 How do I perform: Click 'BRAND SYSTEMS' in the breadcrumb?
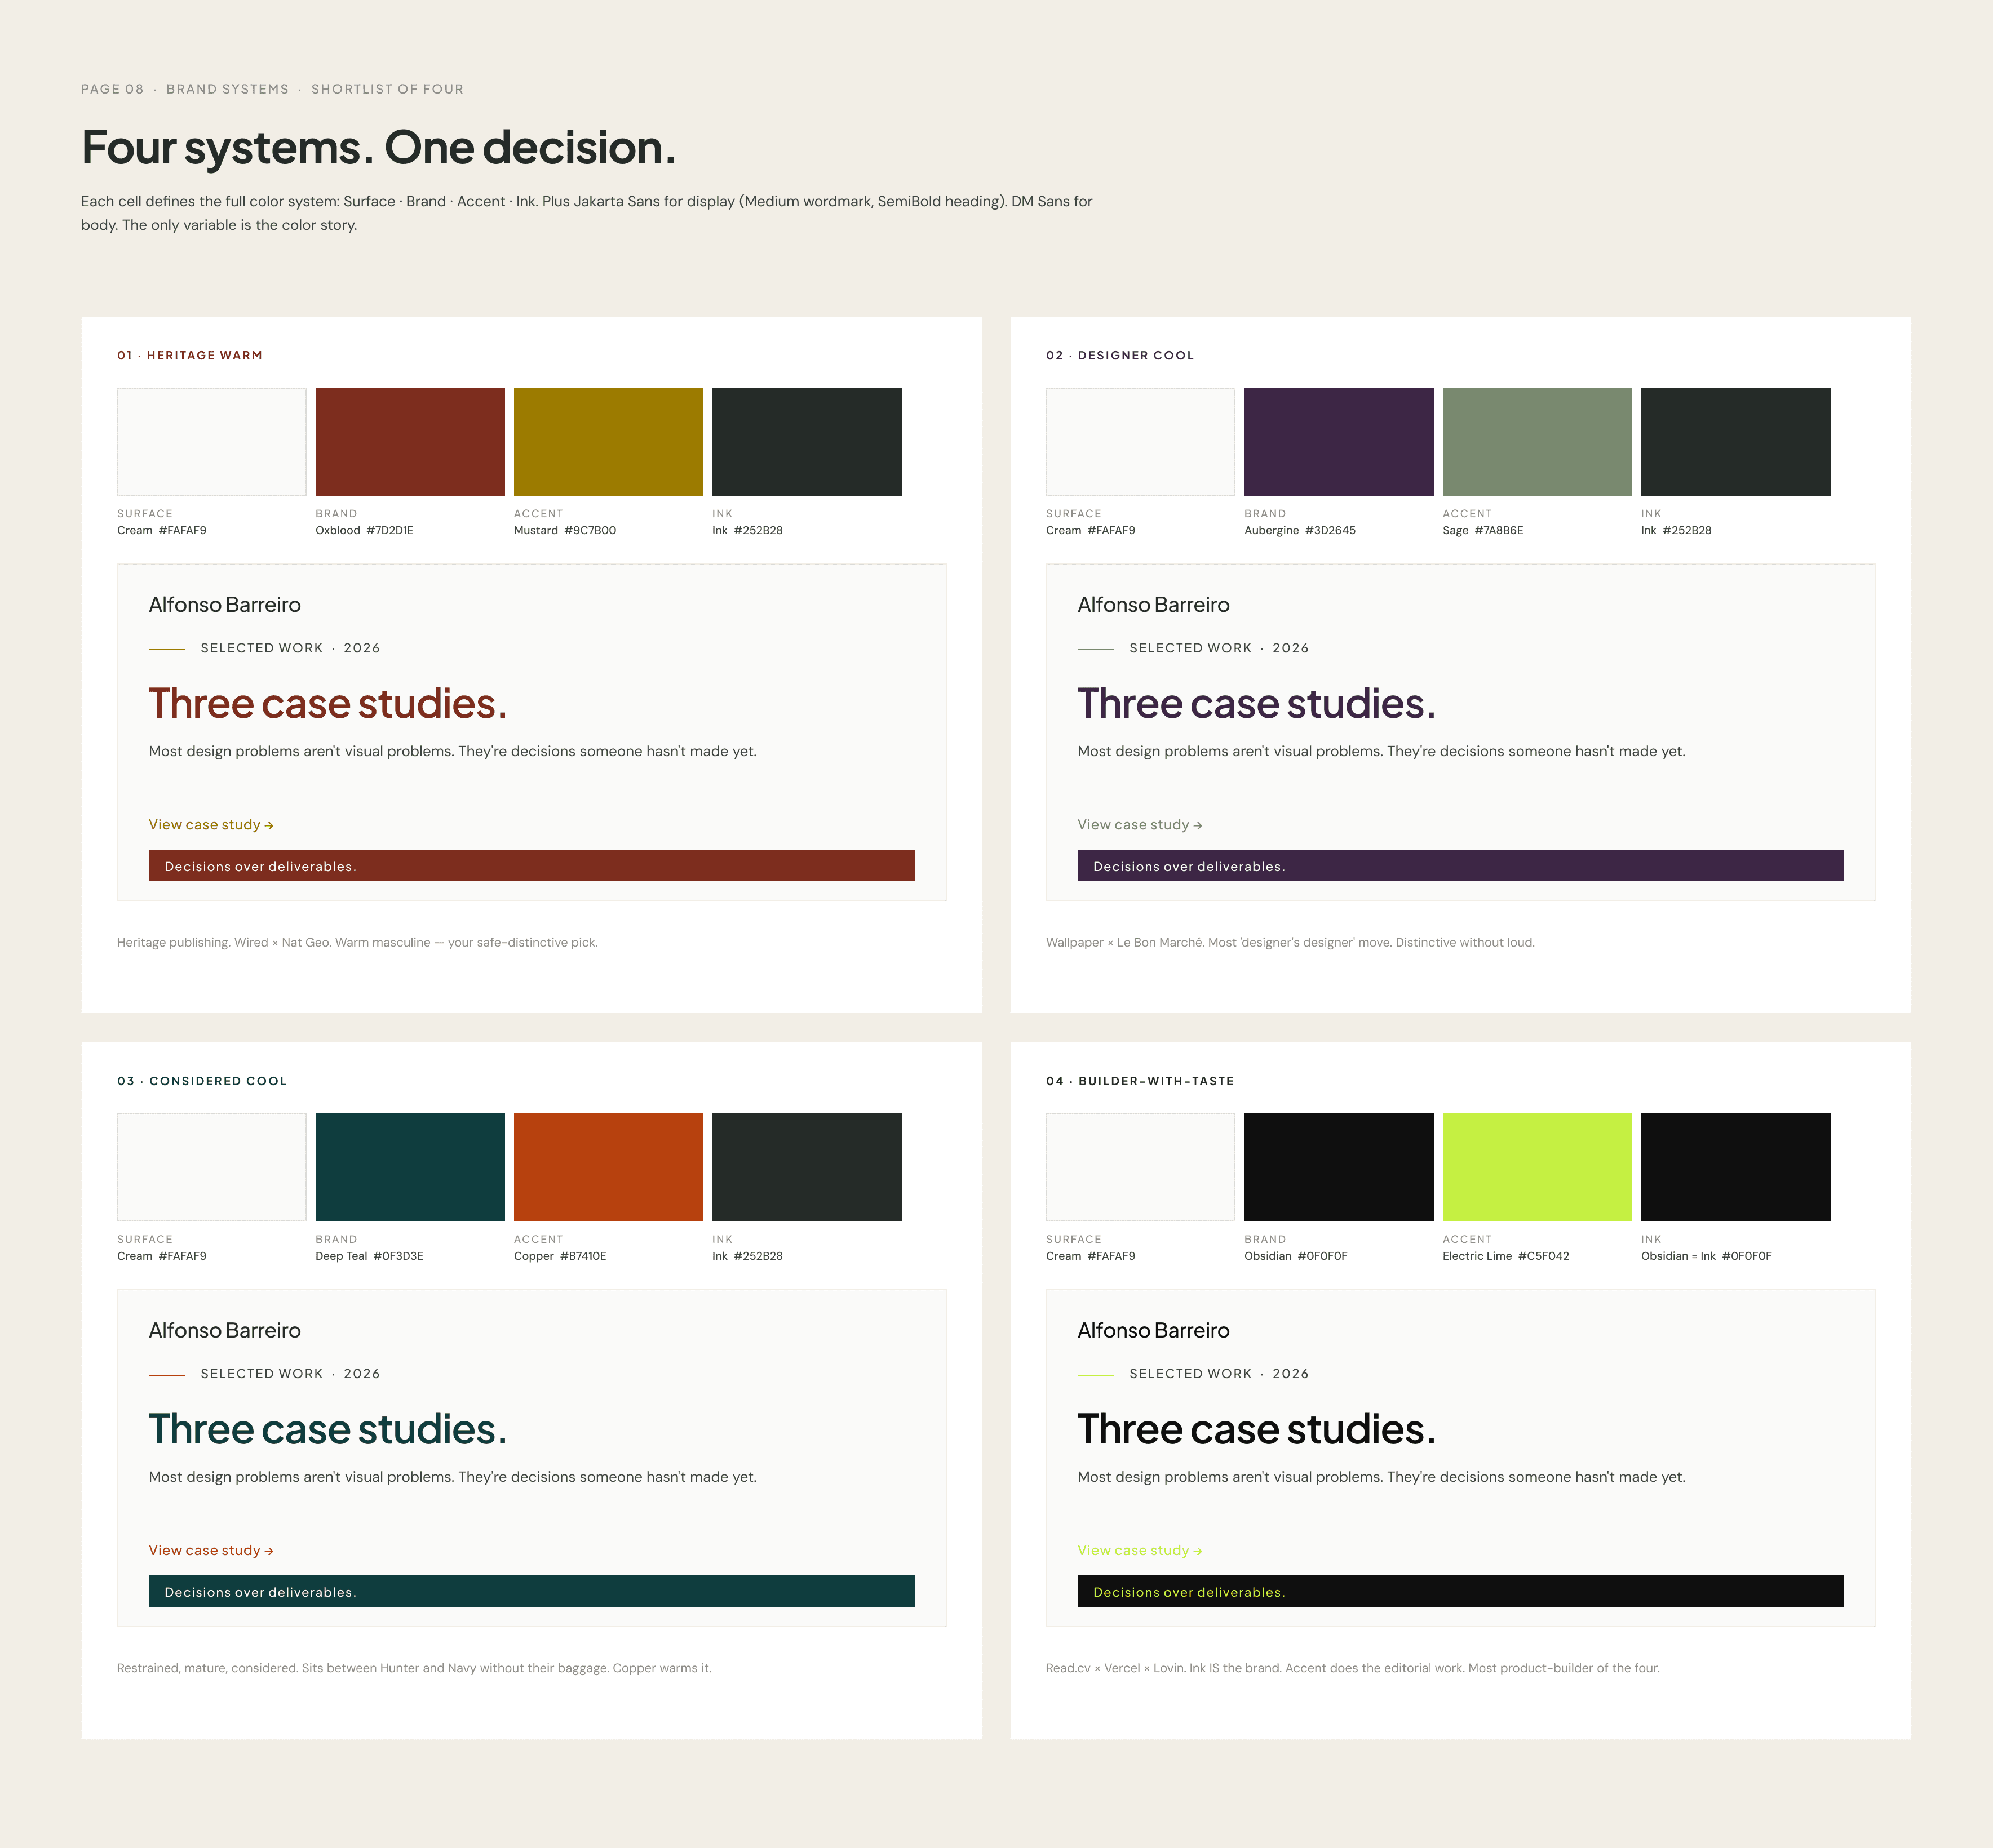point(227,89)
